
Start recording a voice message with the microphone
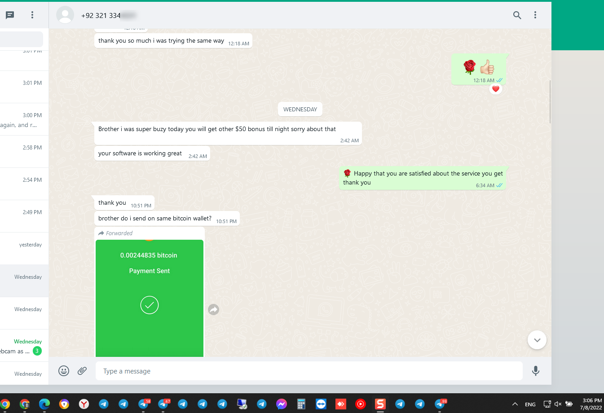pyautogui.click(x=535, y=371)
